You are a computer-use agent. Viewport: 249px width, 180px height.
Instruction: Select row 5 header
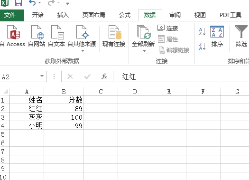5,134
